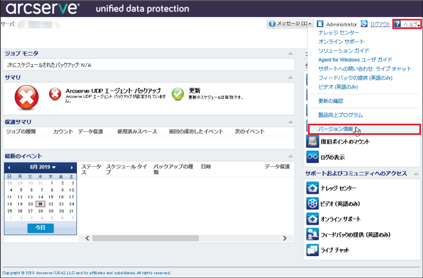Click the red X icon beside Arcserve UDP エージェント バックアップ
The height and width of the screenshot is (278, 423).
(55, 94)
